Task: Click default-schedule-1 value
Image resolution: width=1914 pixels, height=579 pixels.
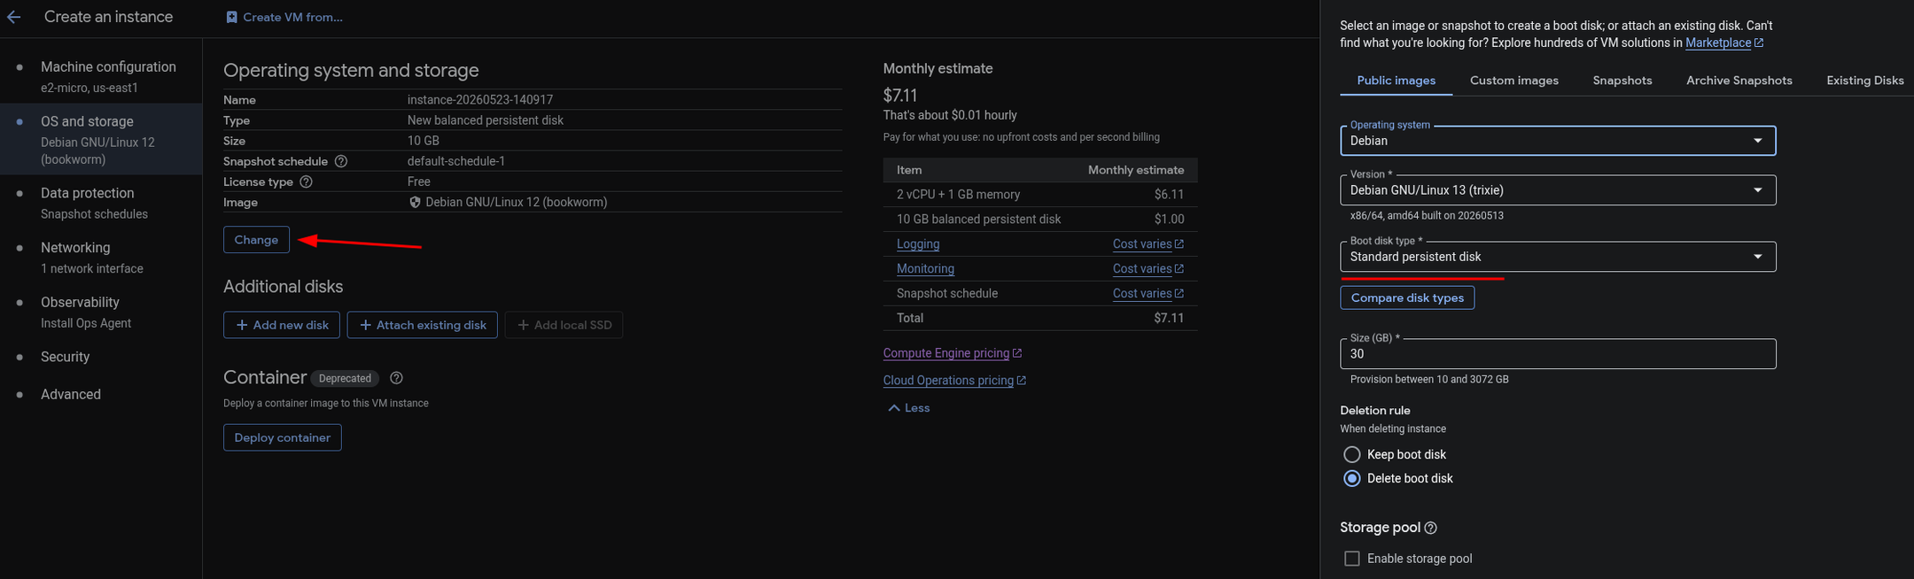Action: click(x=455, y=161)
